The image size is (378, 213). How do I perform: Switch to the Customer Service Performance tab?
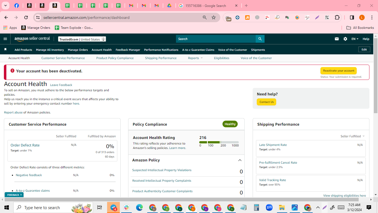pos(63,58)
